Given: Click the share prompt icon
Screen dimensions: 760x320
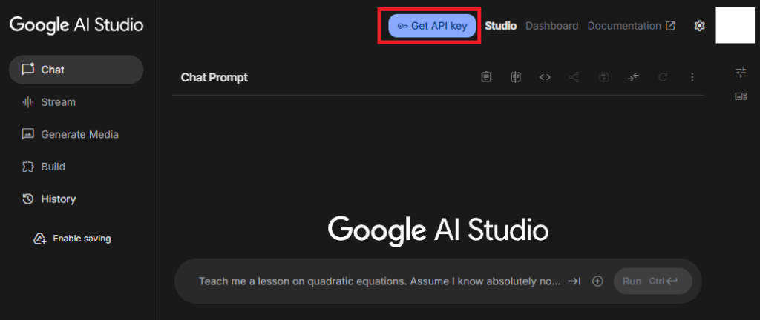Looking at the screenshot, I should coord(574,77).
